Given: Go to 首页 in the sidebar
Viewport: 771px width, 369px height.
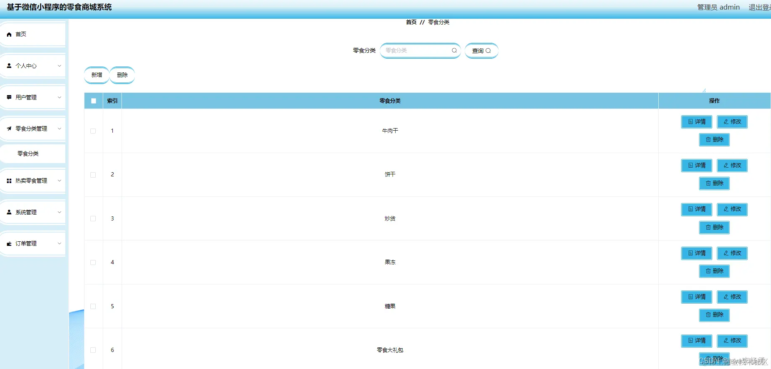Looking at the screenshot, I should pyautogui.click(x=33, y=34).
